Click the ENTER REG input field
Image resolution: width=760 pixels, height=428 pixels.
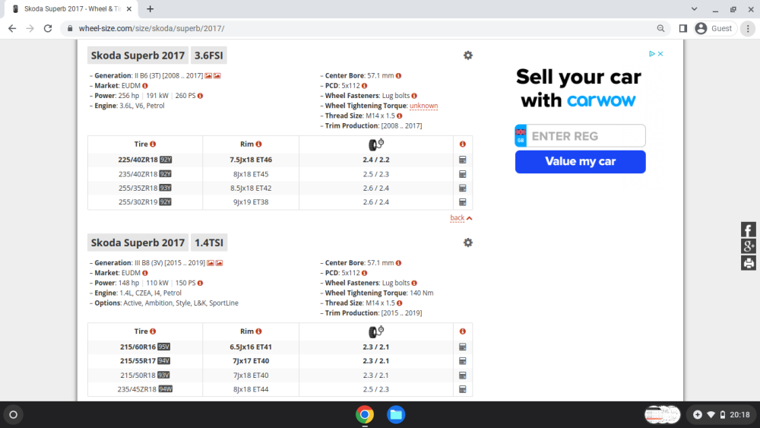tap(586, 136)
